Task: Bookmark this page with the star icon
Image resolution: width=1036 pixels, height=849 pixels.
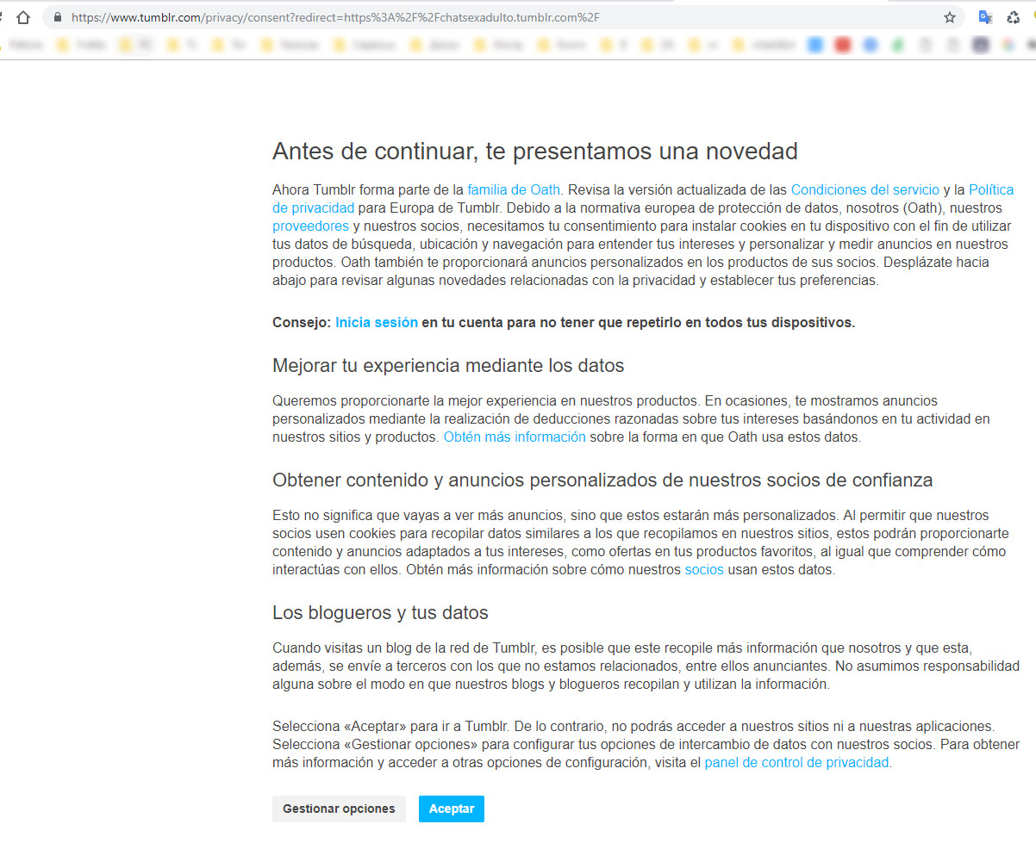Action: 950,17
